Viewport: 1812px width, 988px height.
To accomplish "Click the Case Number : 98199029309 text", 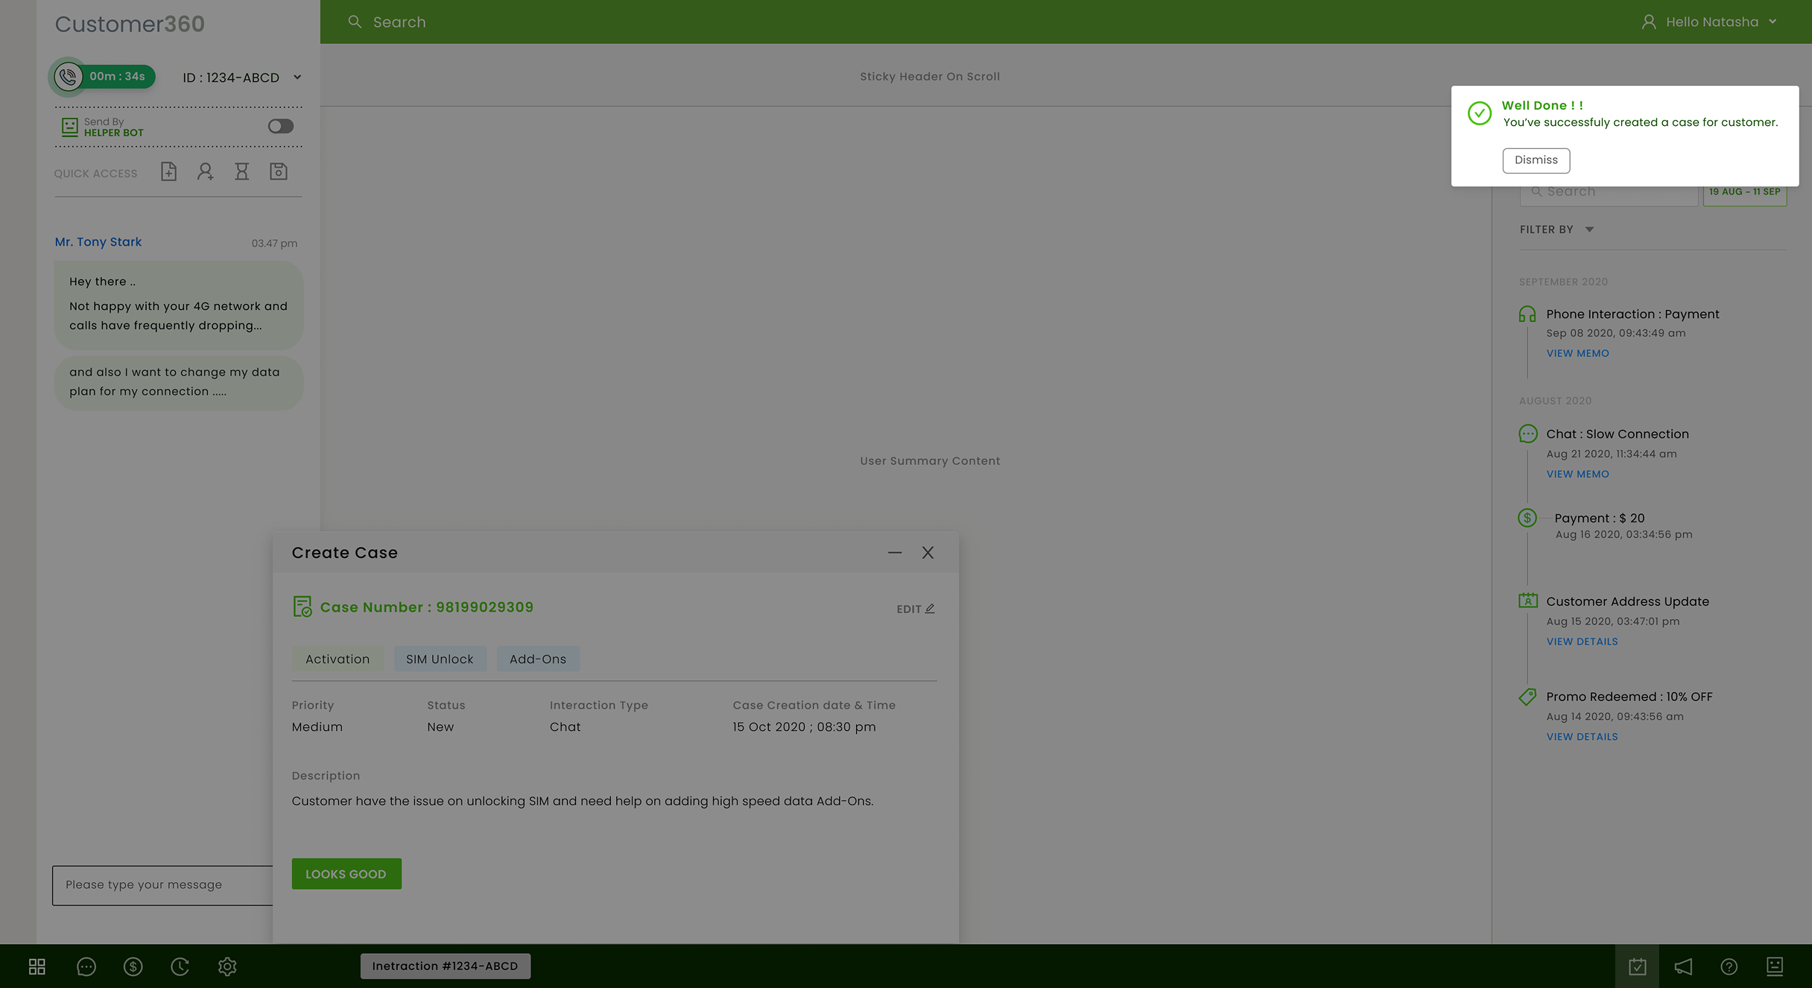I will pyautogui.click(x=427, y=607).
